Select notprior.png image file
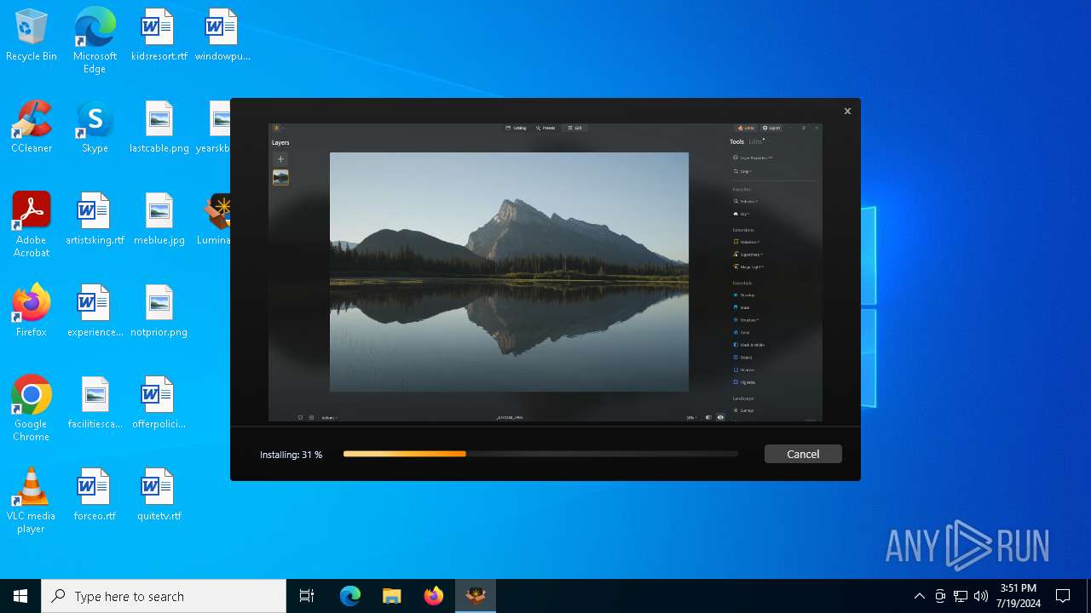Image resolution: width=1091 pixels, height=613 pixels. 159,312
